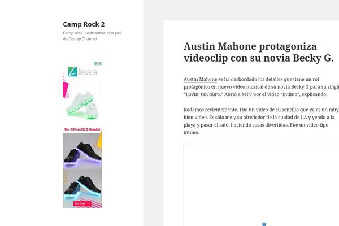Click the 'Becky G.' text in the headline

(x=313, y=58)
